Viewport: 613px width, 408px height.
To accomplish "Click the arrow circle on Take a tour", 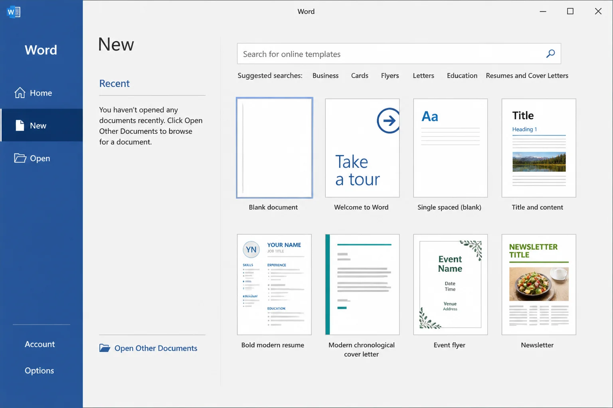I will point(388,120).
